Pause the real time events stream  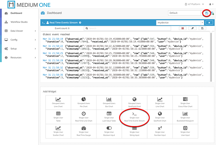(183, 28)
